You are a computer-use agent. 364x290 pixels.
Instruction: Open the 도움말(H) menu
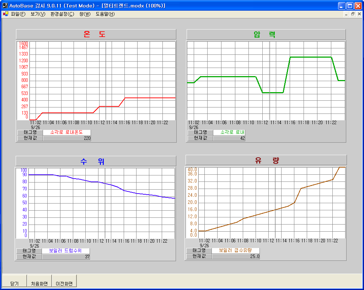click(x=105, y=14)
